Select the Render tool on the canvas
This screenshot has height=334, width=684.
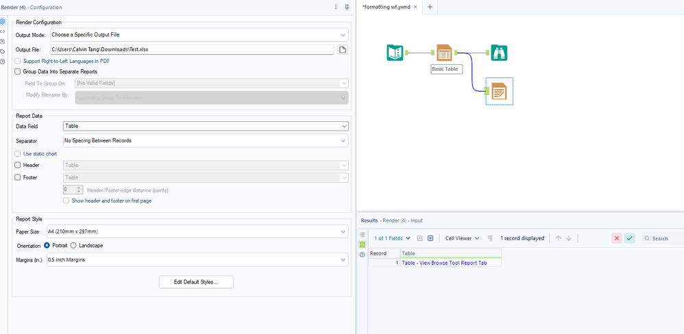coord(499,91)
